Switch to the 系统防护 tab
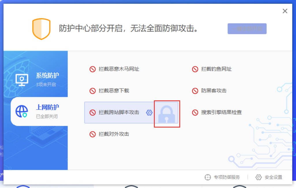 [36, 80]
